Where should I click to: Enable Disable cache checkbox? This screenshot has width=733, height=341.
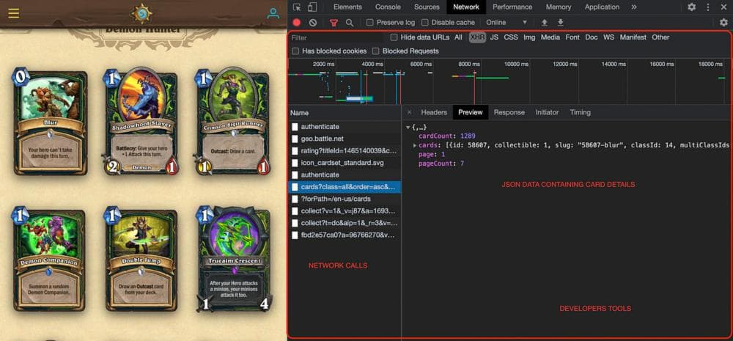(x=424, y=23)
